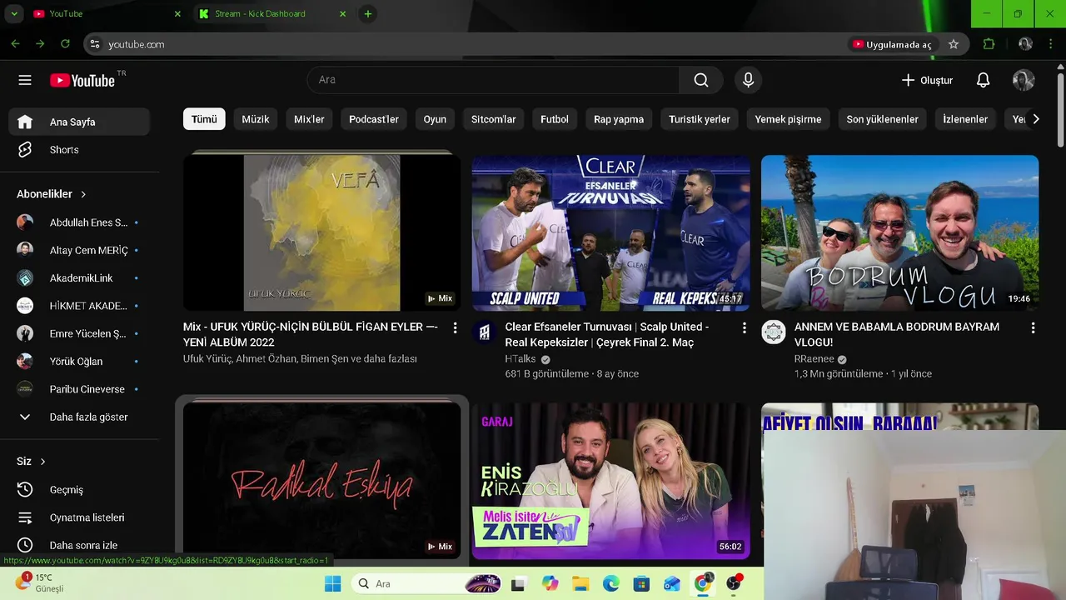Switch to Stream - Kick Dashboard tab
1066x600 pixels.
click(271, 14)
